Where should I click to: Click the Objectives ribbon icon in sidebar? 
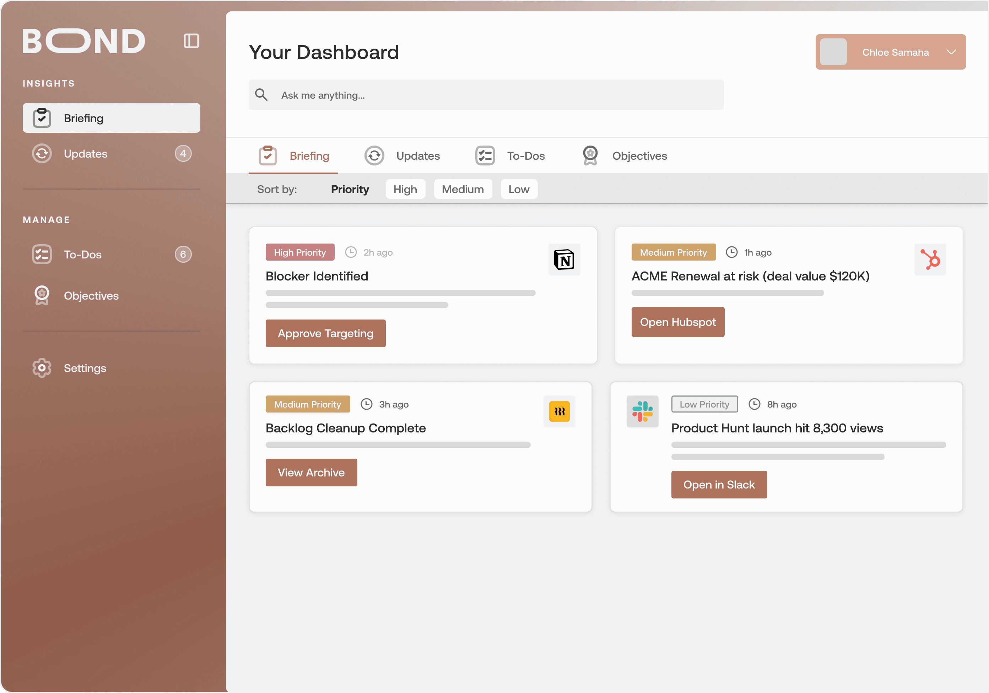(42, 296)
